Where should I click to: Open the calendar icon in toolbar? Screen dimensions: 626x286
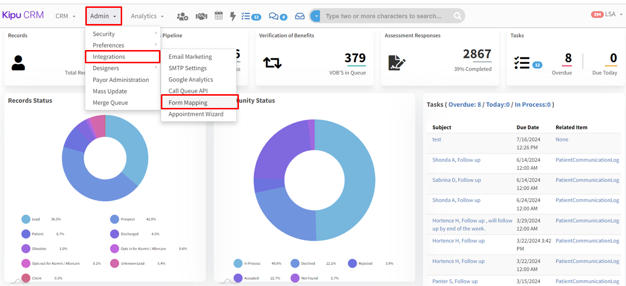tap(219, 16)
